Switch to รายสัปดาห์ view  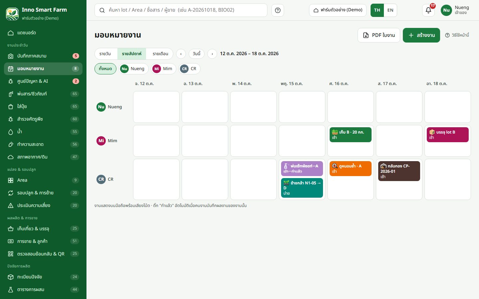132,54
